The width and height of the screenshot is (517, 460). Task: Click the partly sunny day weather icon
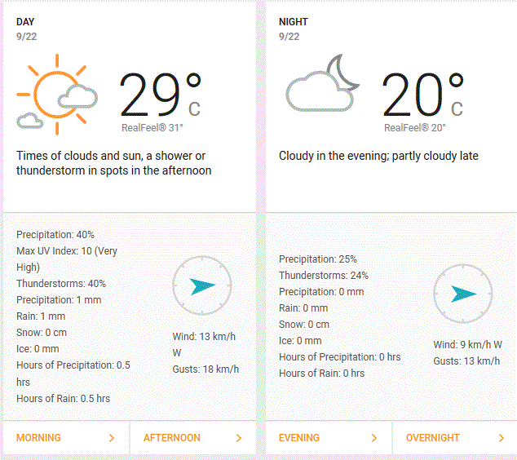57,95
